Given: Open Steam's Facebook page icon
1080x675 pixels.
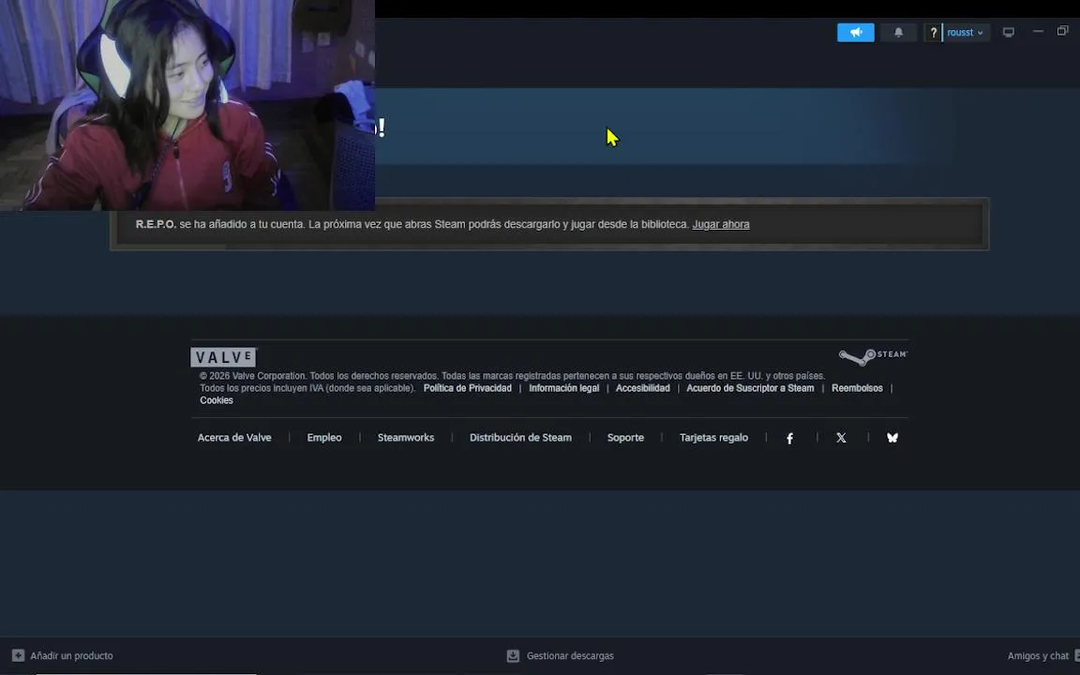Looking at the screenshot, I should click(x=790, y=438).
